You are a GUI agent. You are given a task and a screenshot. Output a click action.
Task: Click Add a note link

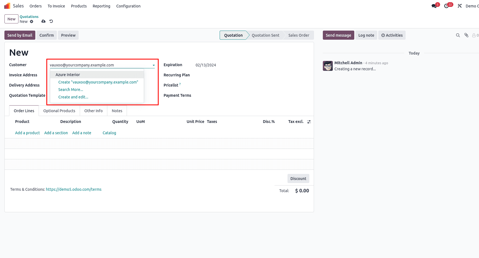[x=82, y=133]
